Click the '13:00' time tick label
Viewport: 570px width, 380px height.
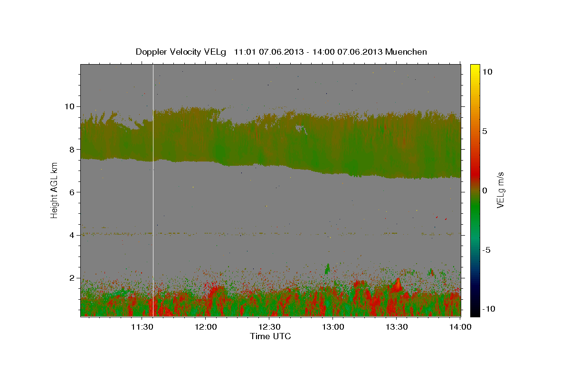pos(333,327)
